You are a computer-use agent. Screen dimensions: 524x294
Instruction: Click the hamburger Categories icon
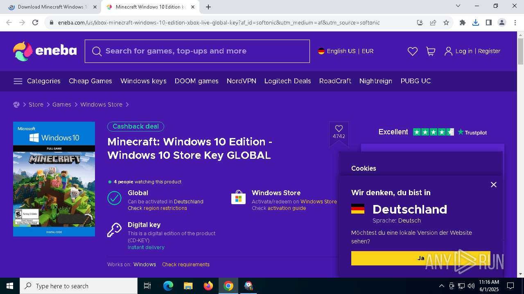(x=18, y=81)
